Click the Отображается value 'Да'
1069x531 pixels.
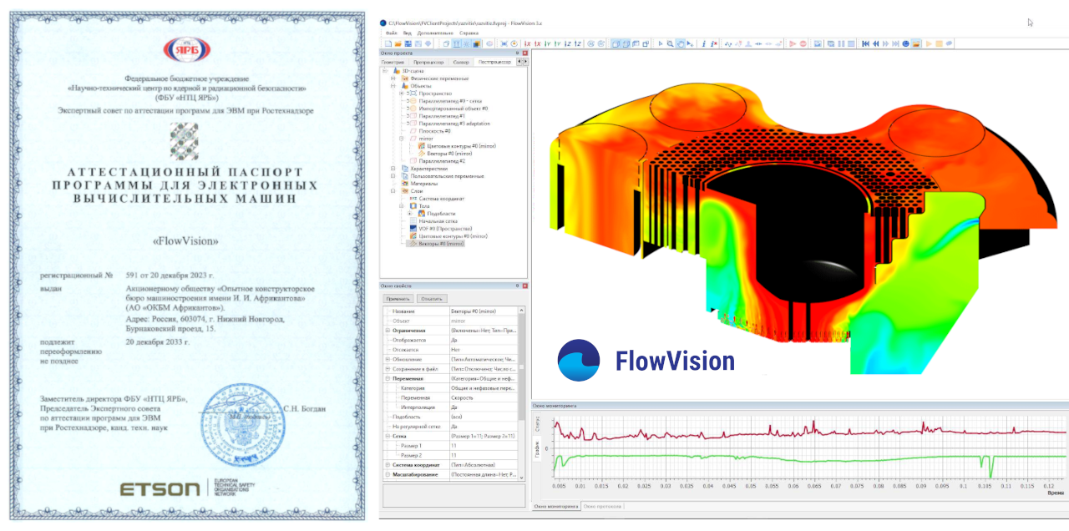[x=482, y=340]
